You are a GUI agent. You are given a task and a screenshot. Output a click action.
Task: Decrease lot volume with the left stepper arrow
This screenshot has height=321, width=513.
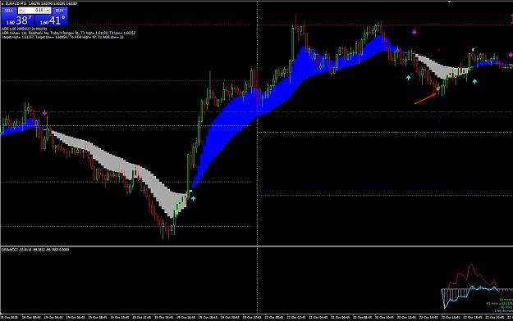[x=21, y=11]
